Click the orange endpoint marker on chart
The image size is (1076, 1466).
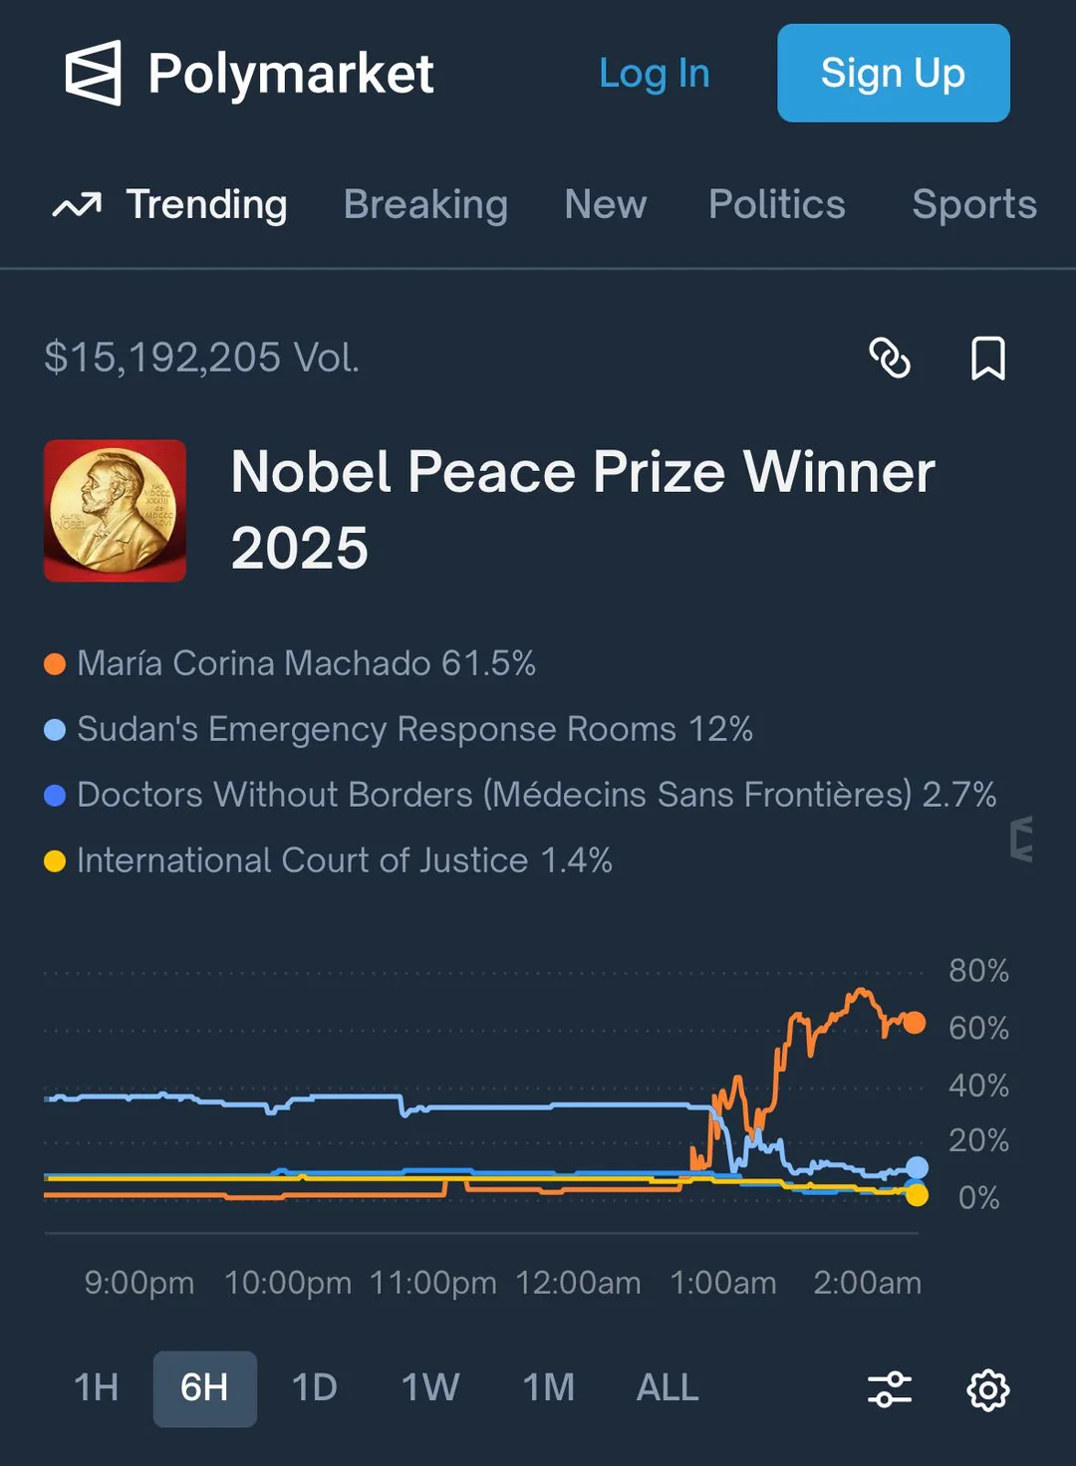pyautogui.click(x=914, y=1023)
